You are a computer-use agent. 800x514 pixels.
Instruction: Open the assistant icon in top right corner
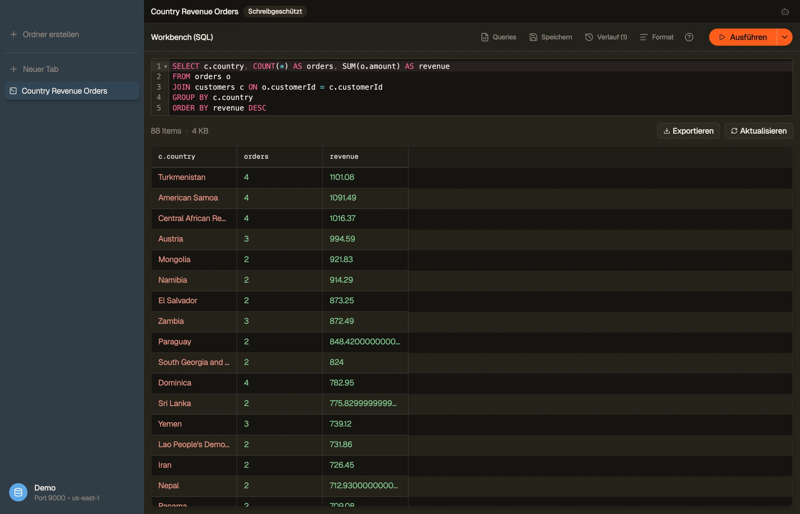pyautogui.click(x=785, y=12)
